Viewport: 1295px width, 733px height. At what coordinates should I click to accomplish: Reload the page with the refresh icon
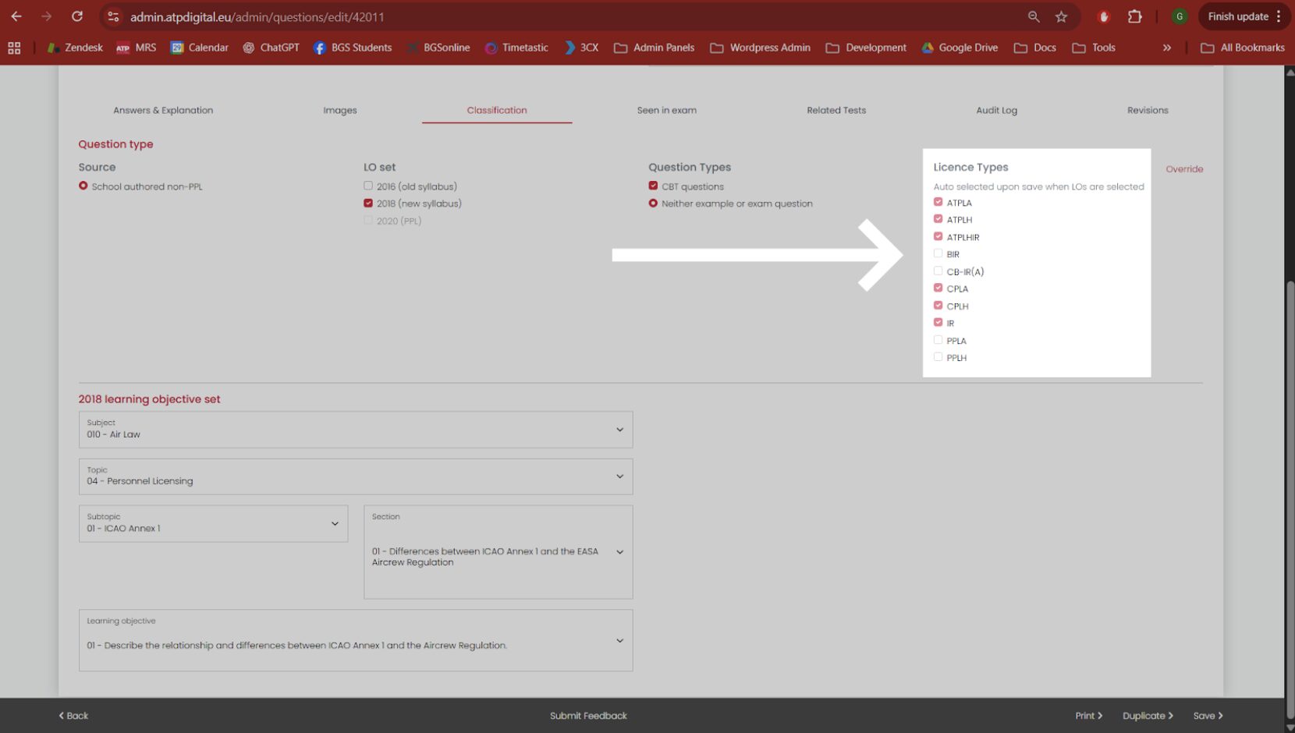[x=77, y=16]
